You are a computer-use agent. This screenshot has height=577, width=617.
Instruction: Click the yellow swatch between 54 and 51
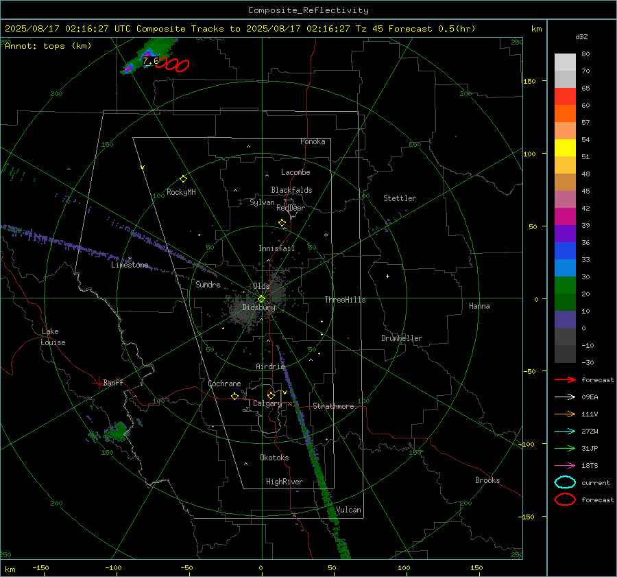point(565,148)
